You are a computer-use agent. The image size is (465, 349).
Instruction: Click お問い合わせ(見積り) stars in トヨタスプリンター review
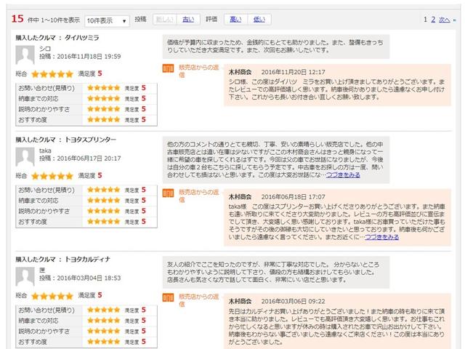pos(103,190)
